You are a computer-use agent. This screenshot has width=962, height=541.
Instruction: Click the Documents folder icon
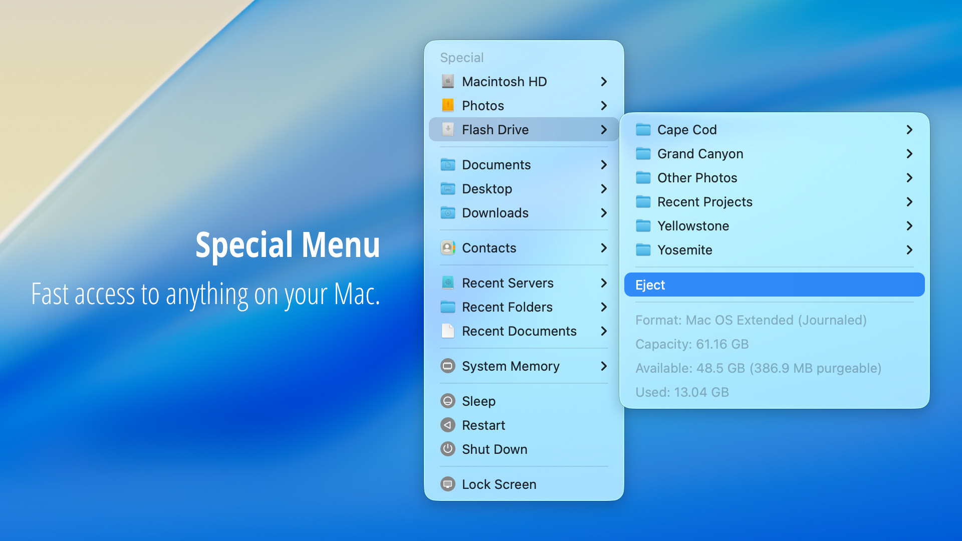[x=448, y=164]
